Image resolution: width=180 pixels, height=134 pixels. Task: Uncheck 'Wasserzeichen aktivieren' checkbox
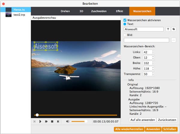click(125, 20)
